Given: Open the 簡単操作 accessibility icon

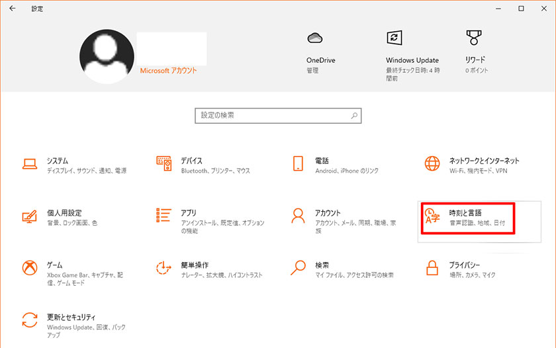Looking at the screenshot, I should 164,268.
